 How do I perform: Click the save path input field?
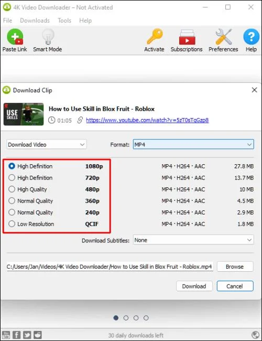110,267
